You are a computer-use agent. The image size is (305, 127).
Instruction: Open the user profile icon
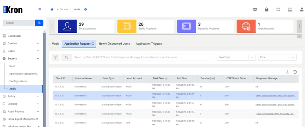pyautogui.click(x=302, y=10)
